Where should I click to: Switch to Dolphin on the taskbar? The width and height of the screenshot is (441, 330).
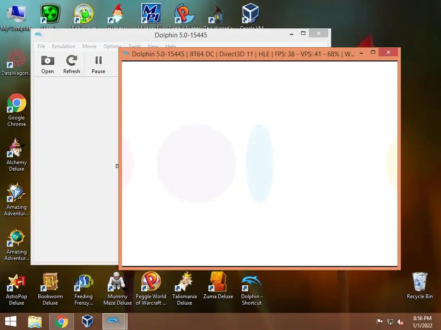(114, 321)
